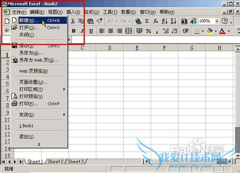Open the Paste Function fx icon
The height and width of the screenshot is (173, 240).
[x=156, y=21]
